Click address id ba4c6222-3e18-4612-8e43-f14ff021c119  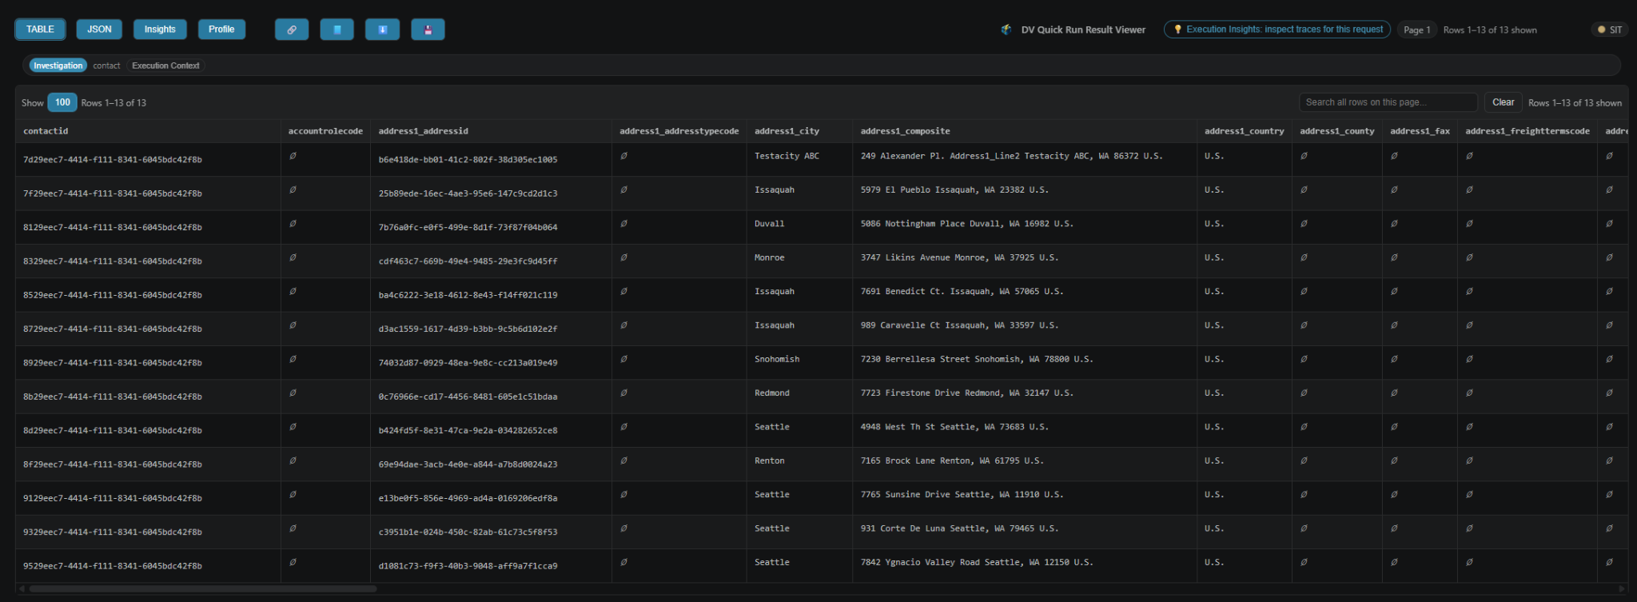[468, 295]
